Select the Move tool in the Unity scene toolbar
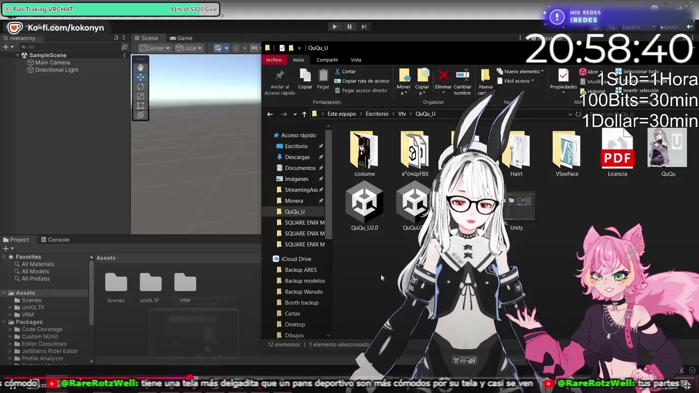This screenshot has width=699, height=393. [x=140, y=77]
